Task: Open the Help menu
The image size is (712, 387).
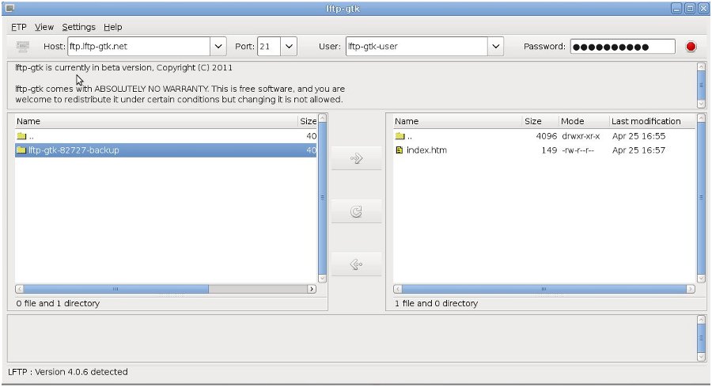Action: (x=112, y=27)
